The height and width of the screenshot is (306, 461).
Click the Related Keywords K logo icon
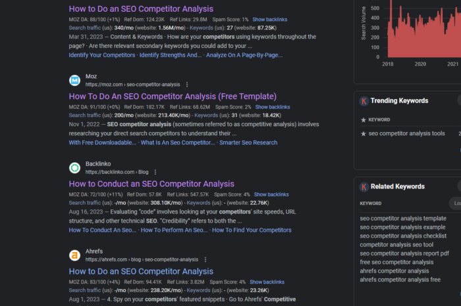[x=364, y=186]
